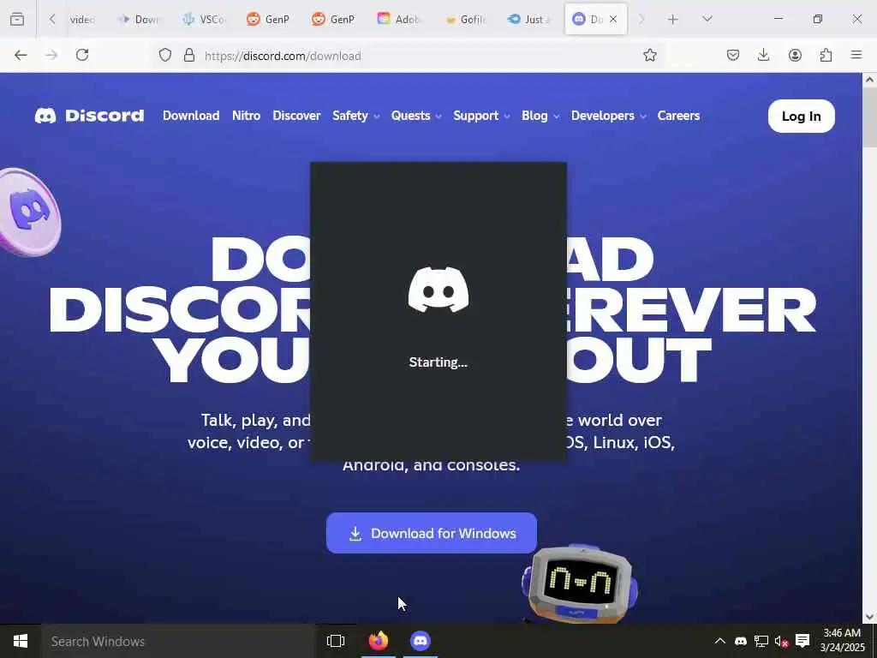The image size is (877, 658).
Task: Click the scrollbar up arrow
Action: tap(869, 80)
